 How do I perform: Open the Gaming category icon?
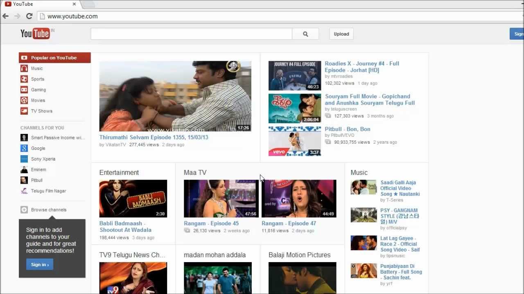point(24,90)
